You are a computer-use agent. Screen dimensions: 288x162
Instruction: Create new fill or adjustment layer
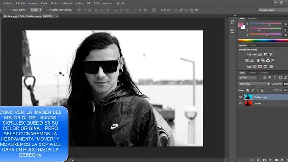(270, 160)
